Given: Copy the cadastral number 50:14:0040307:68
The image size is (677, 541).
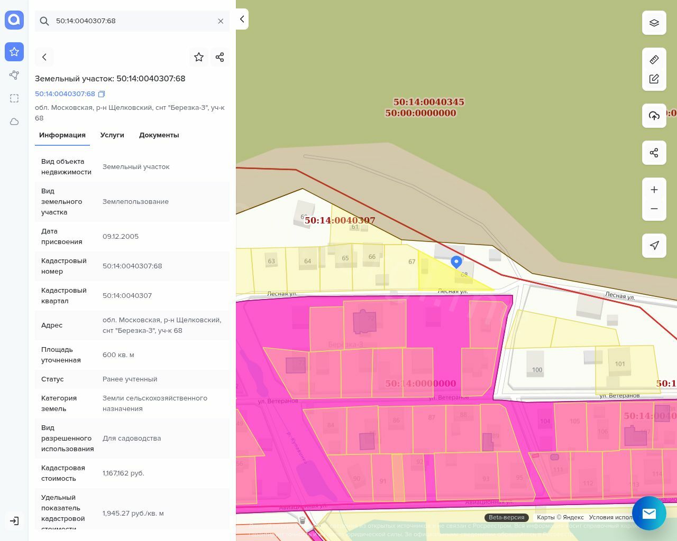Looking at the screenshot, I should pyautogui.click(x=102, y=94).
